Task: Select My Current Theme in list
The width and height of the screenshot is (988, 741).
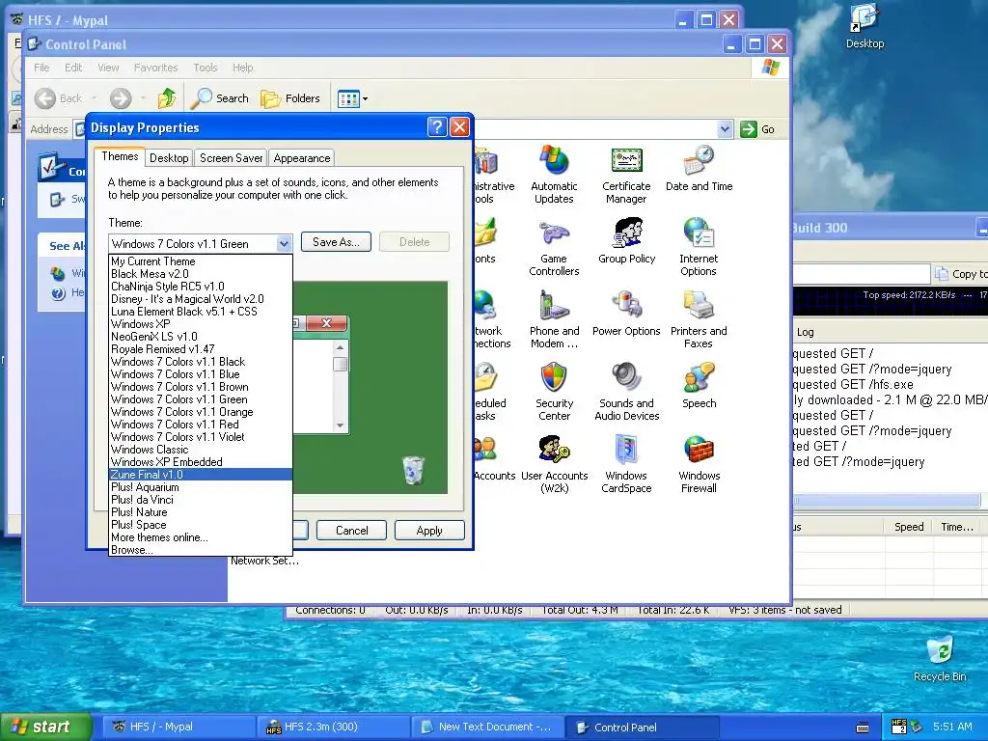Action: tap(201, 261)
